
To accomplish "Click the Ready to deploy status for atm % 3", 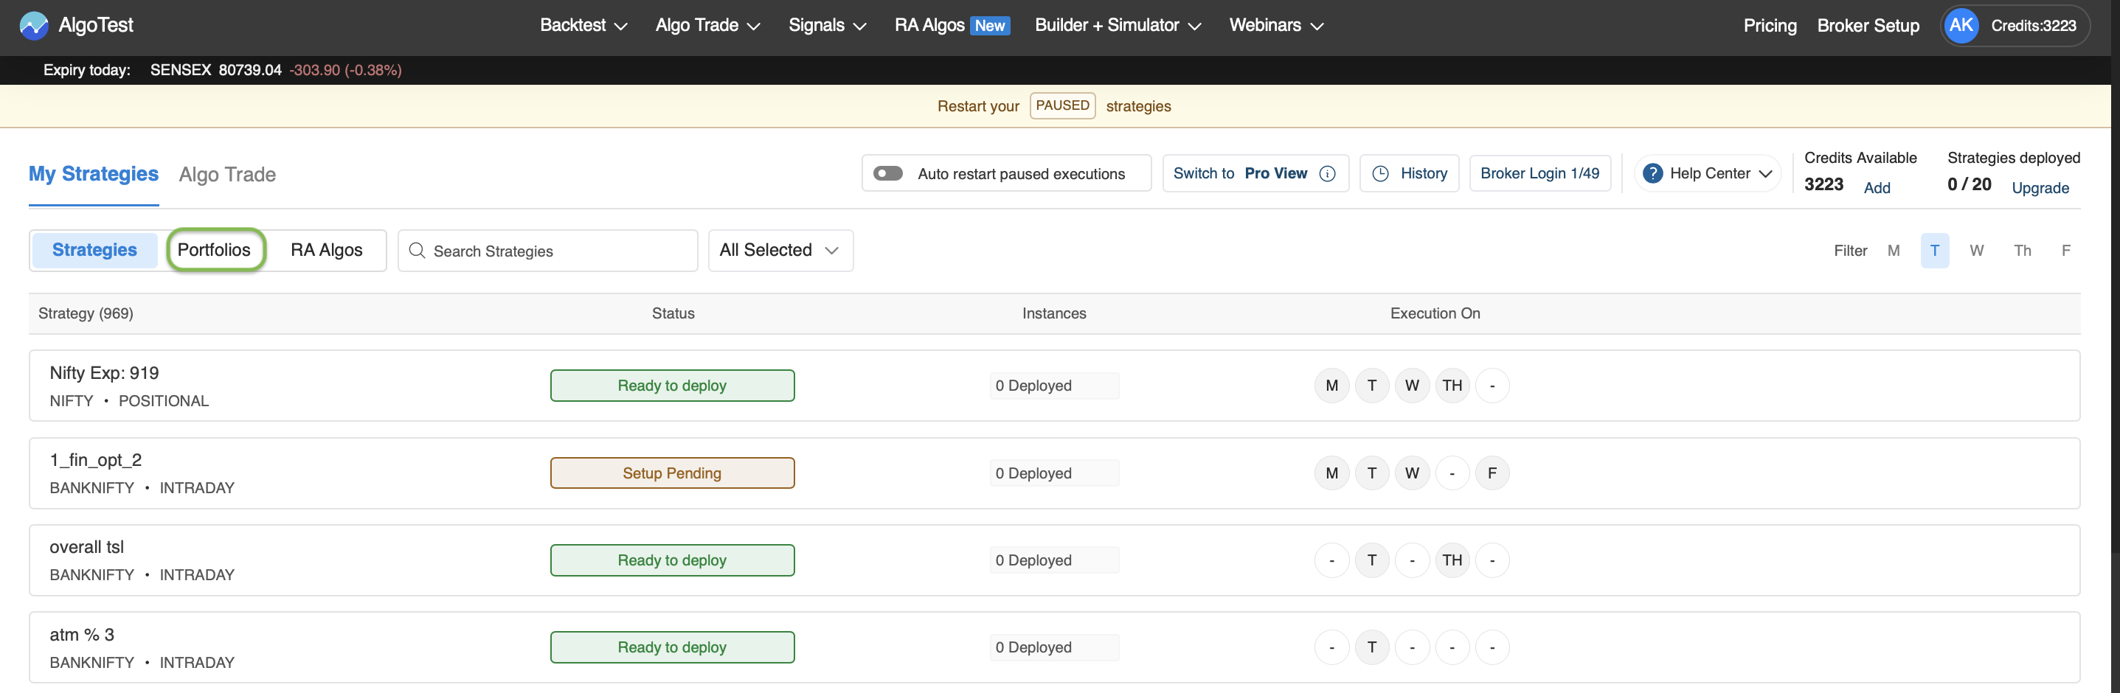I will coord(671,647).
